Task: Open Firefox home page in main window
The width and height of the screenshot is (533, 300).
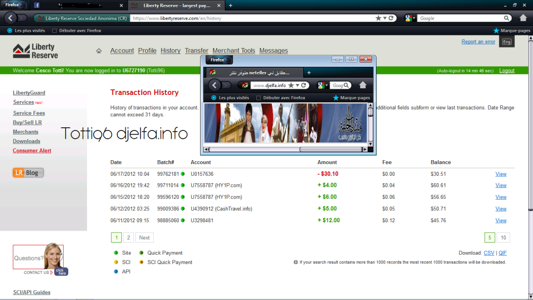Action: [x=523, y=18]
